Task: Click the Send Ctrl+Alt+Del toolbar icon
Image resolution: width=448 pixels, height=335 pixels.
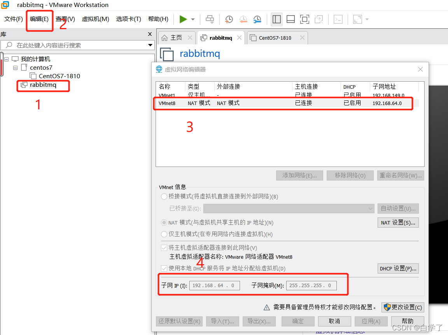Action: 210,19
